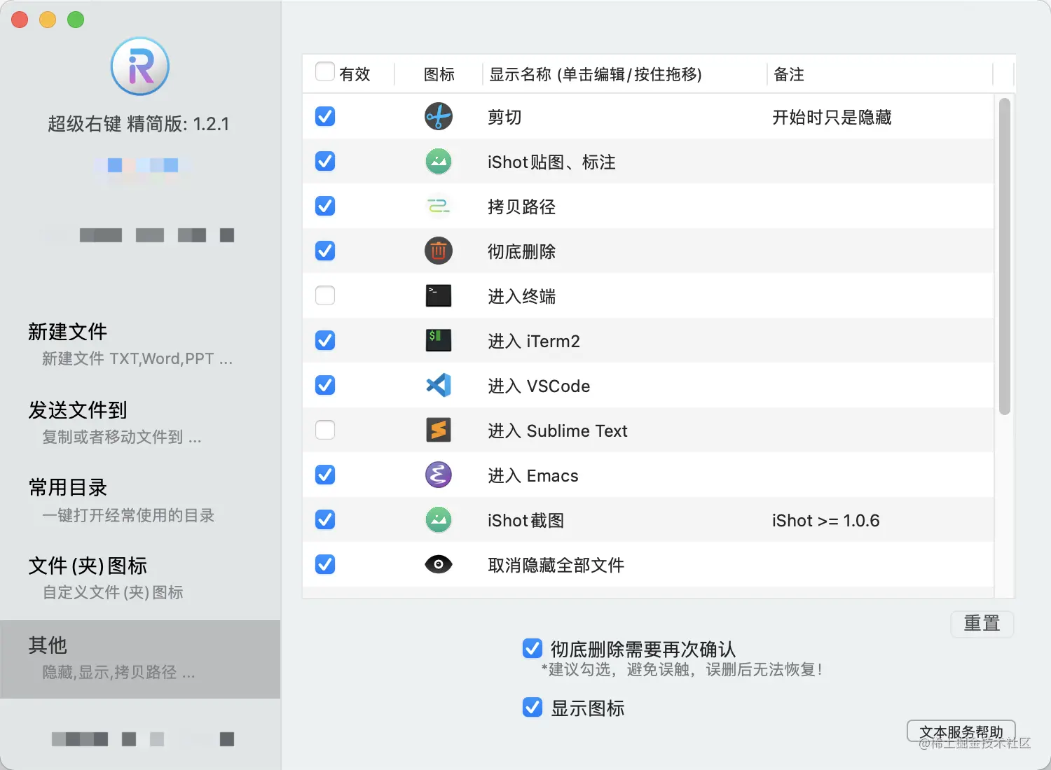Click the 图标 column header
Viewport: 1051px width, 770px height.
tap(439, 74)
